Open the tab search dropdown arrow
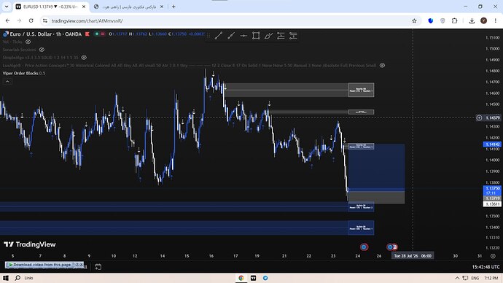The width and height of the screenshot is (503, 283). pos(7,7)
